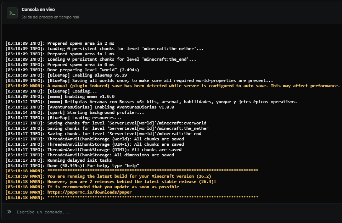
Task: Click the BlueMap 'Saving all worlds once' line
Action: click(139, 80)
